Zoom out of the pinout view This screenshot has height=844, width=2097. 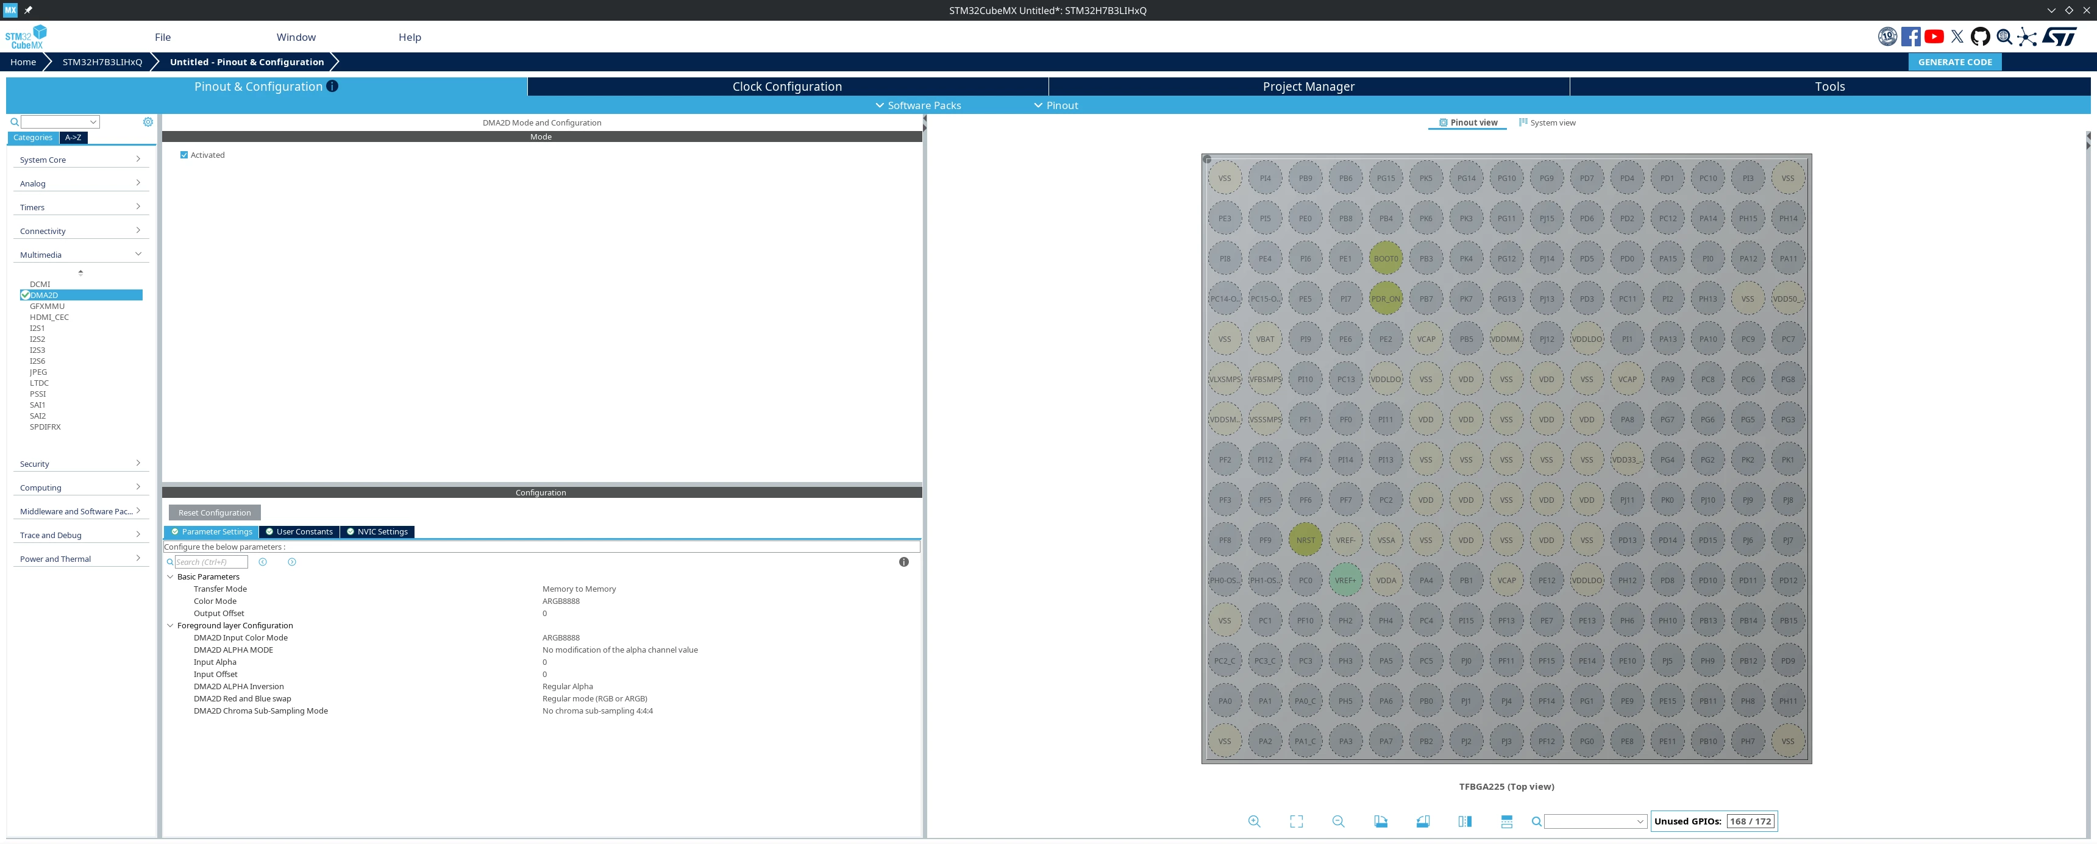point(1338,821)
